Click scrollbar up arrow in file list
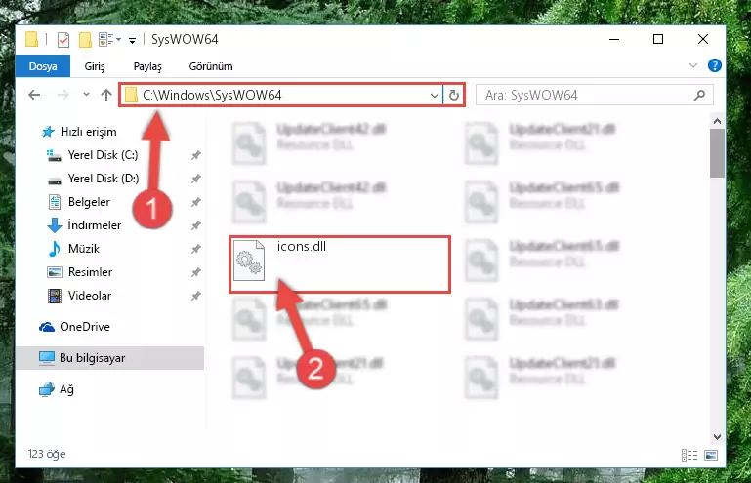The image size is (751, 483). tap(717, 121)
